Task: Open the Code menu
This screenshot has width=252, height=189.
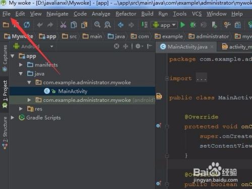Action: click(x=80, y=14)
